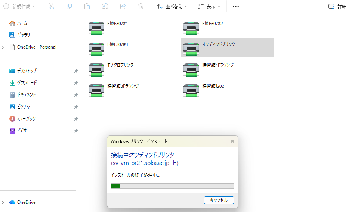Image resolution: width=346 pixels, height=212 pixels.
Task: Select the E棟E307#1 printer icon
Action: [x=96, y=28]
